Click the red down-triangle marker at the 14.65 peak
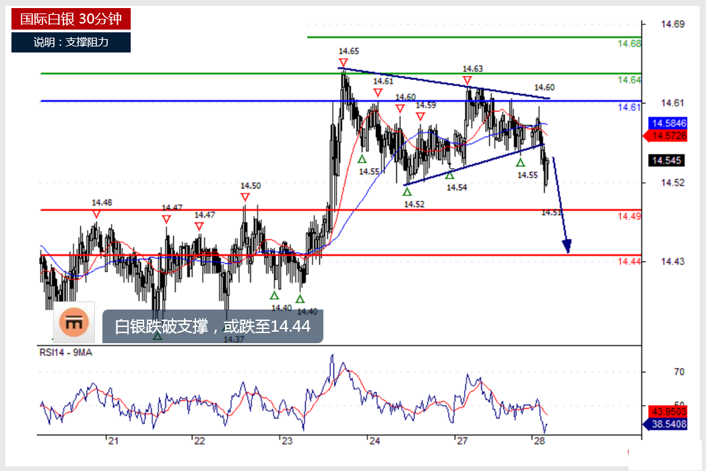706x471 pixels. pyautogui.click(x=344, y=63)
